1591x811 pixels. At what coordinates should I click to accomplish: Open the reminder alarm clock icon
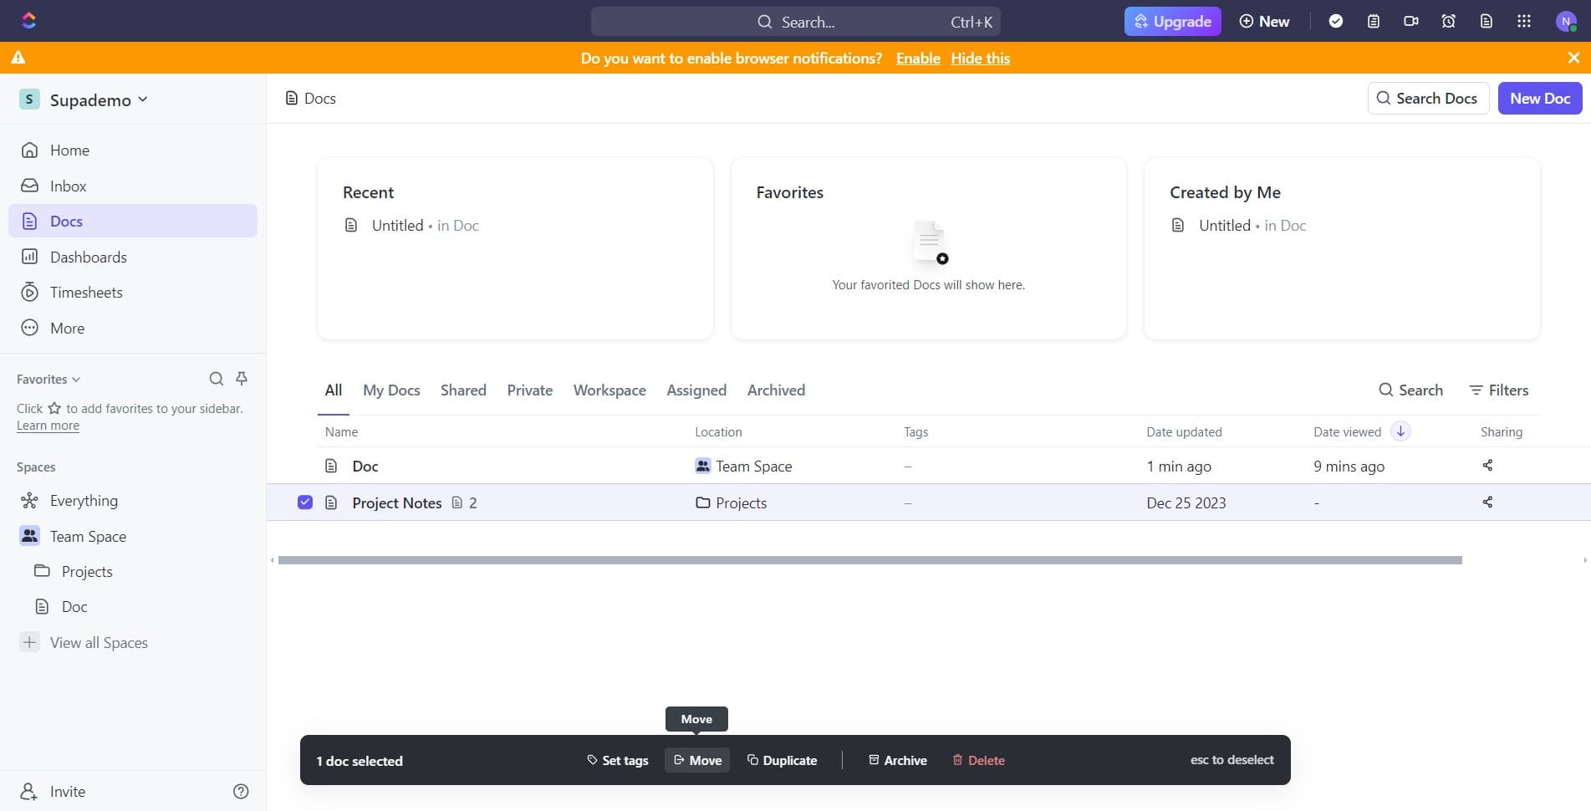pyautogui.click(x=1448, y=21)
